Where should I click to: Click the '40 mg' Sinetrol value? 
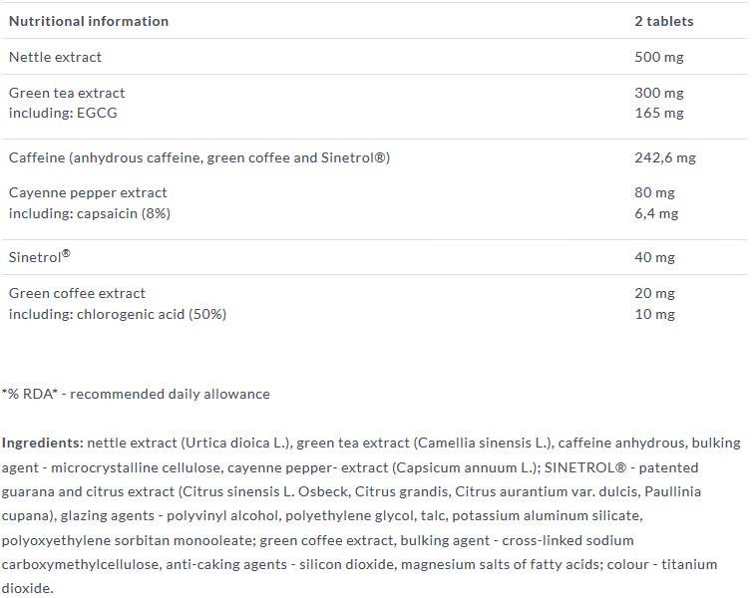pyautogui.click(x=655, y=257)
